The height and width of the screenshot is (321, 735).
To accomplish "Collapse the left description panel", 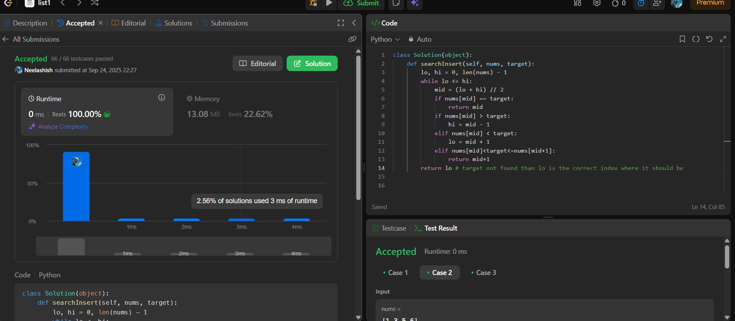I will click(354, 23).
